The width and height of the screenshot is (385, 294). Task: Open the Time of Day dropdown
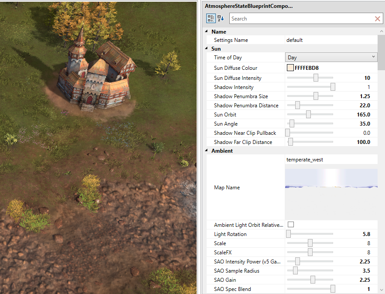331,57
